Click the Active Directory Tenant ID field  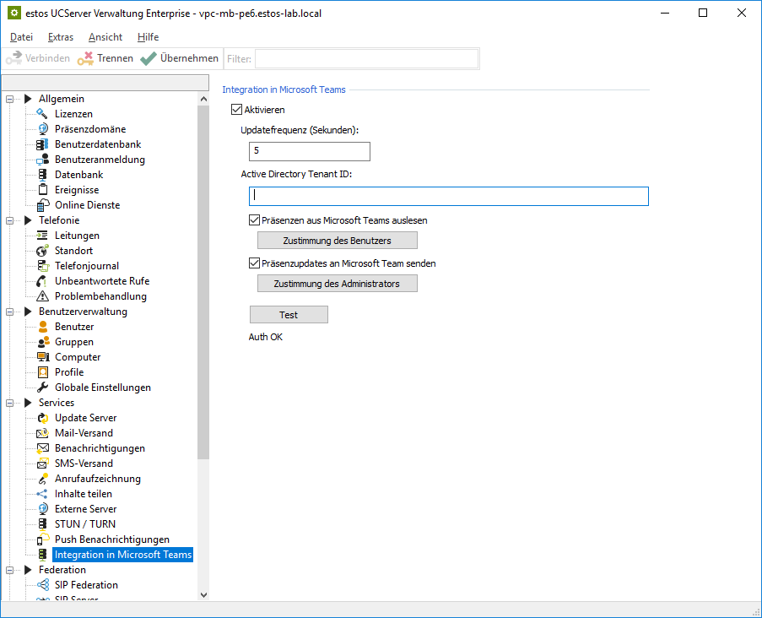(448, 197)
